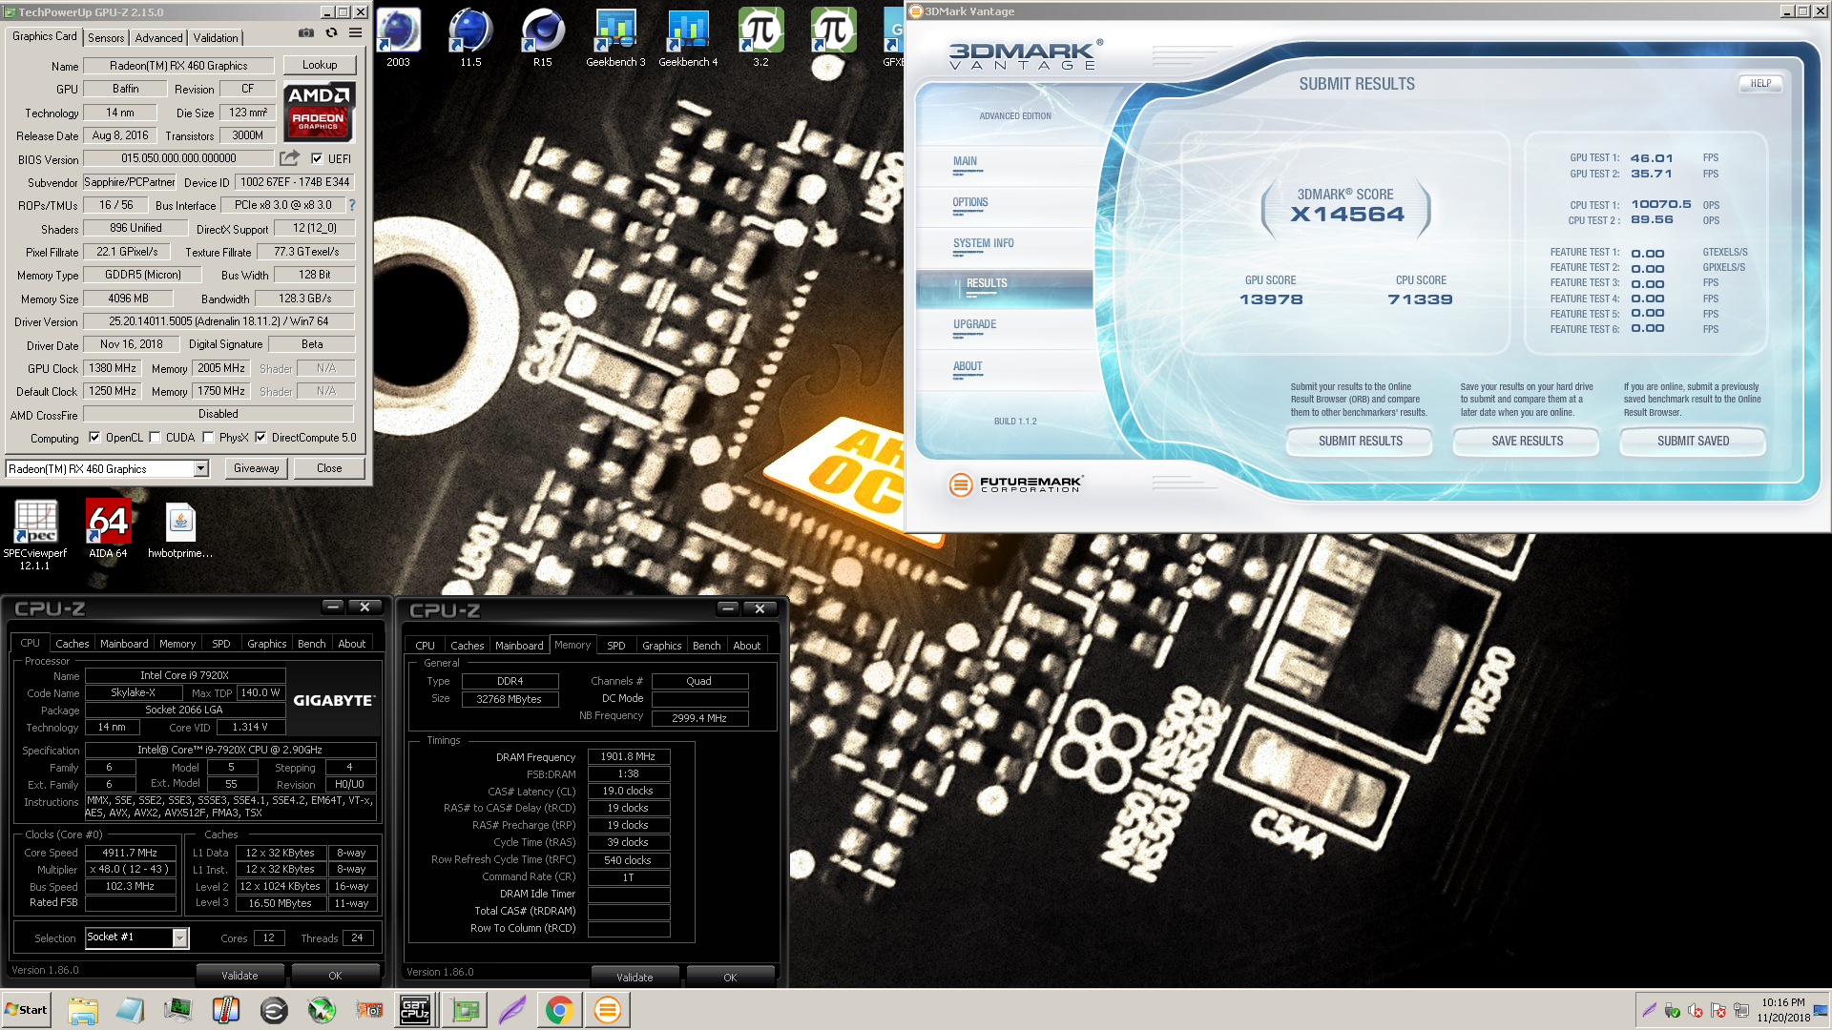Open the hwbotprime desktop icon

click(x=180, y=528)
